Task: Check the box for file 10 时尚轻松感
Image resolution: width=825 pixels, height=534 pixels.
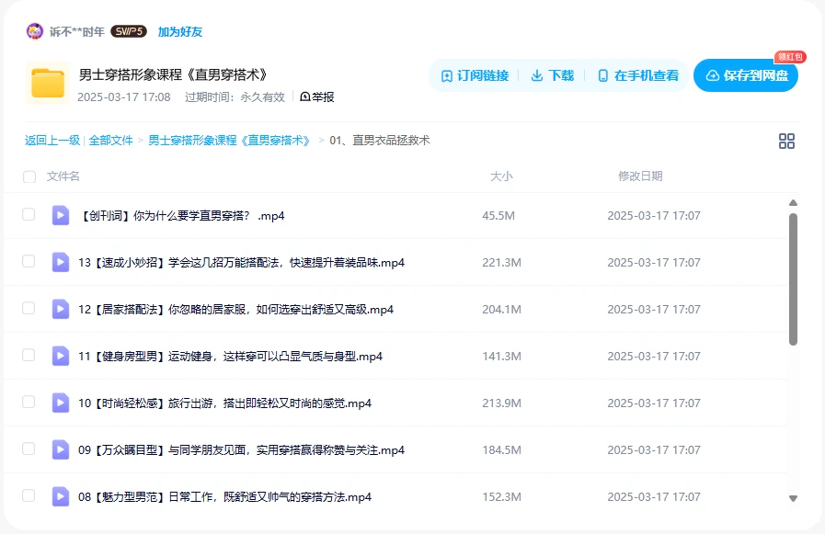Action: [29, 402]
